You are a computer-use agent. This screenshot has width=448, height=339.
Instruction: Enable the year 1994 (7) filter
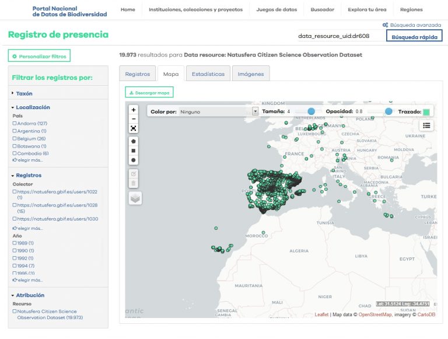(x=15, y=265)
